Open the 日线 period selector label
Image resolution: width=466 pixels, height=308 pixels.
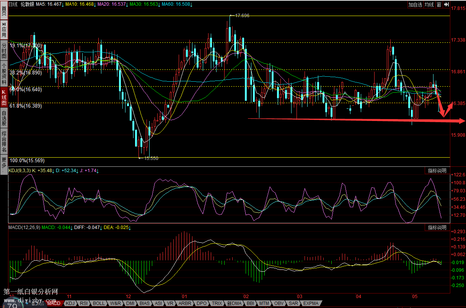13,4
